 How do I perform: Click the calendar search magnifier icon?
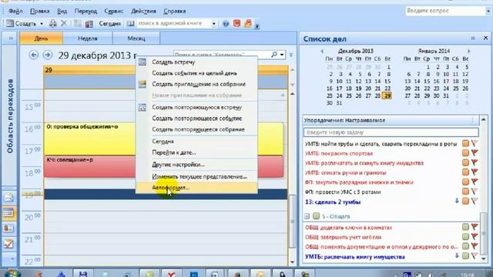(x=274, y=55)
